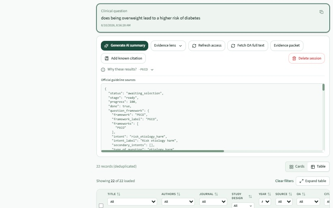Click the clinical question text about diabetes
The height and width of the screenshot is (208, 333).
point(151,18)
